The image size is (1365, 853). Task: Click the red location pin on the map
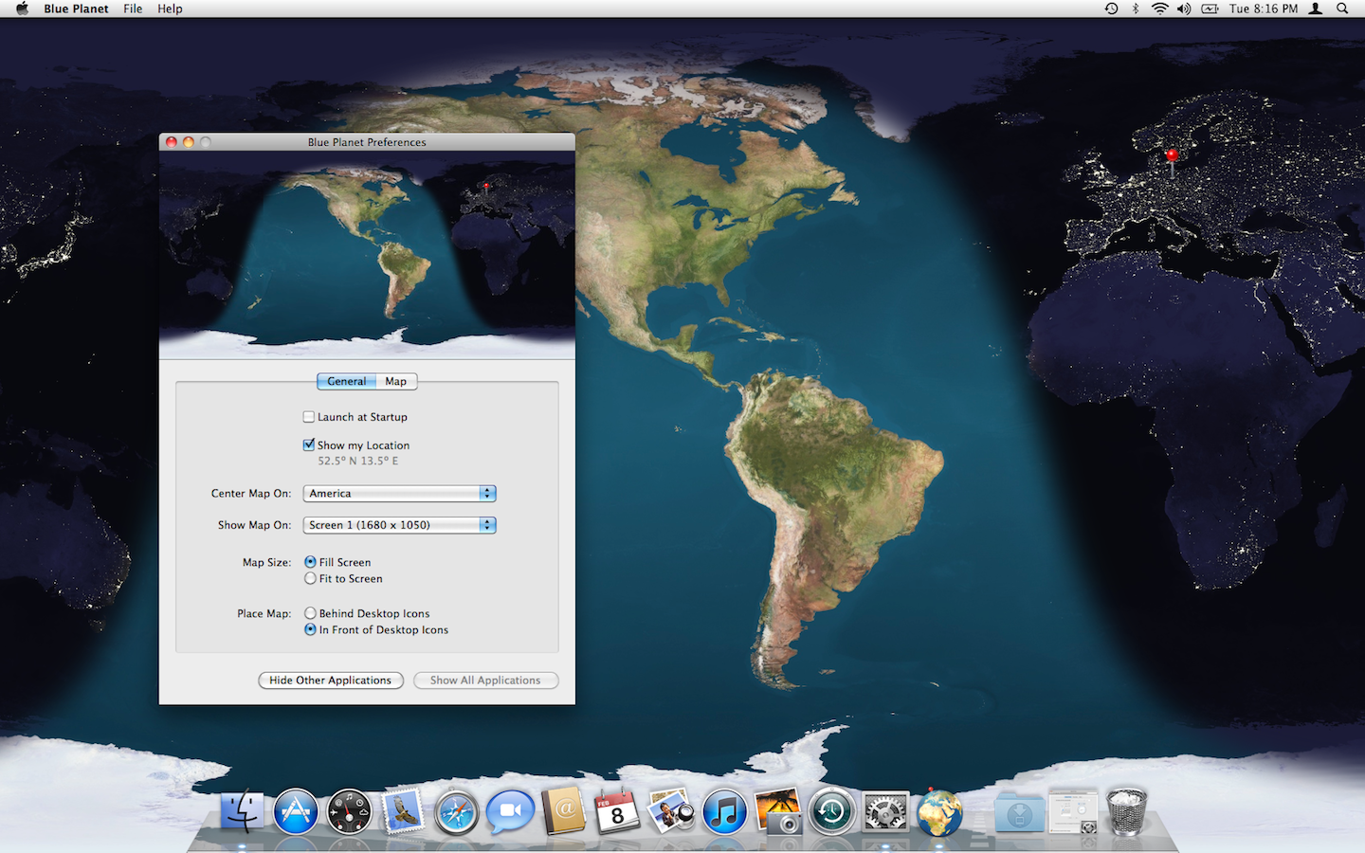(1172, 155)
